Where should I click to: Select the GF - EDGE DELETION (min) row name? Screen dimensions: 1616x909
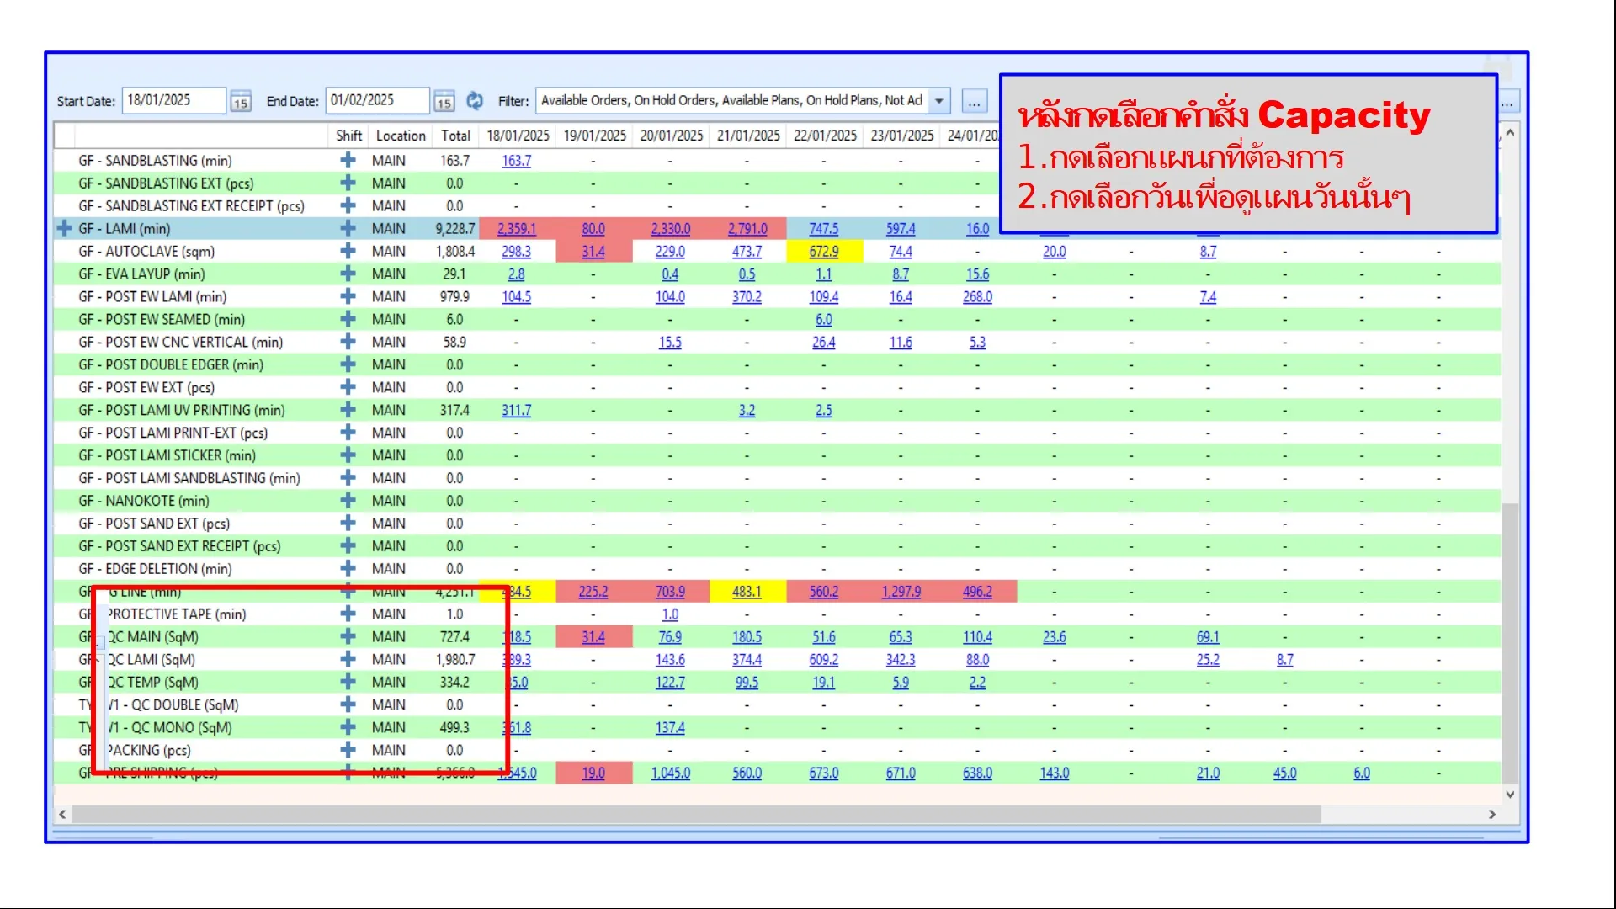pos(155,569)
